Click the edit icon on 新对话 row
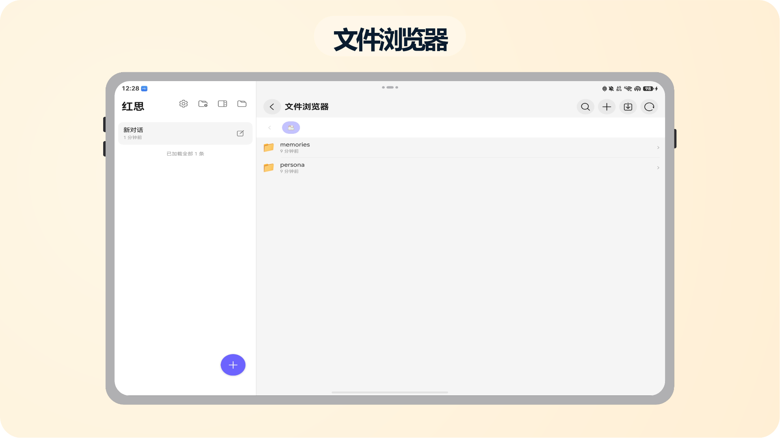780x438 pixels. [240, 133]
